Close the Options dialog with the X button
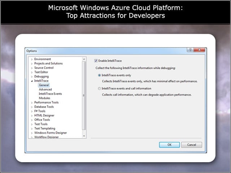Viewport: 231px width, 173px height. (x=199, y=50)
